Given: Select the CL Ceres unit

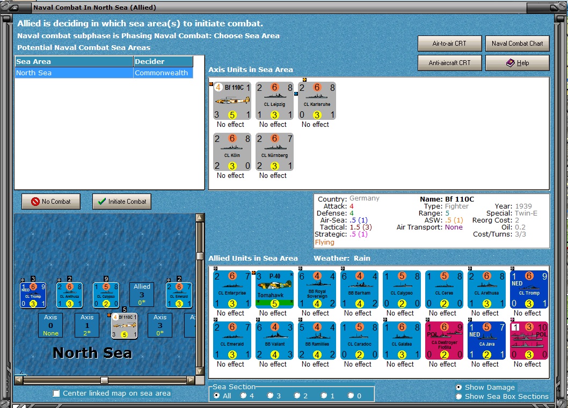Looking at the screenshot, I should [444, 289].
